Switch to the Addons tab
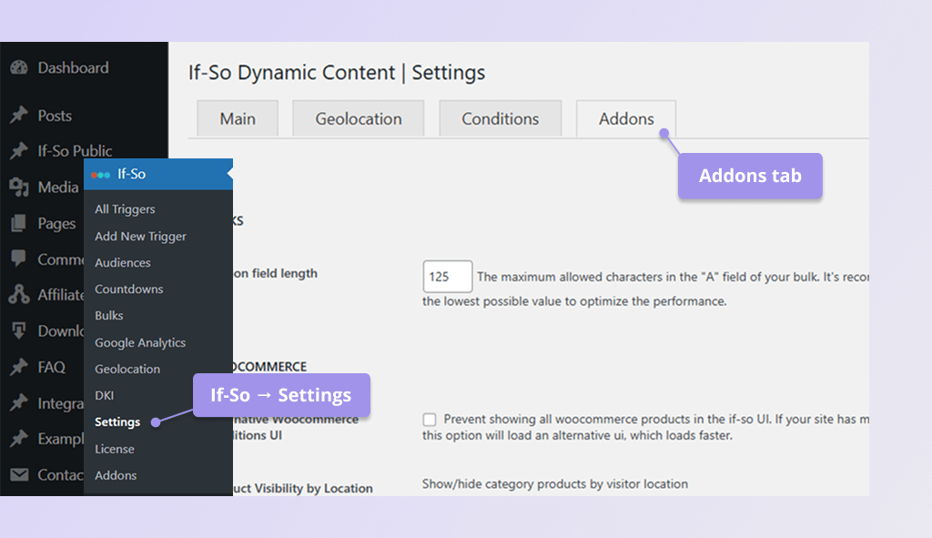This screenshot has width=932, height=538. [625, 118]
